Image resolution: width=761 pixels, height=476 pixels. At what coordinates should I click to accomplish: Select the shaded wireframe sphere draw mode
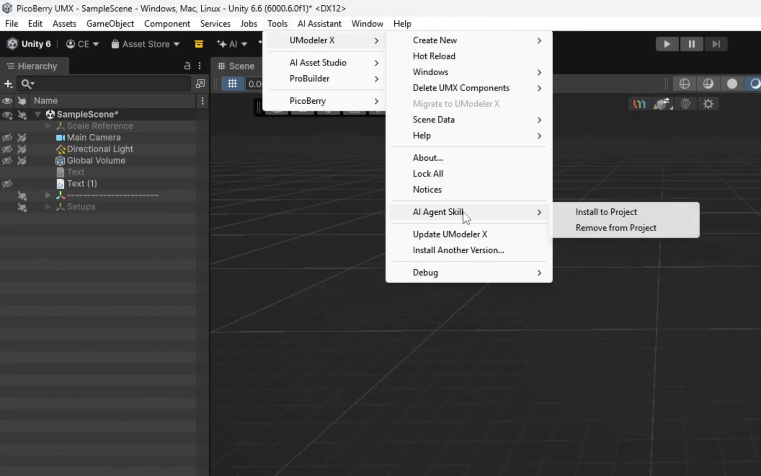[708, 84]
